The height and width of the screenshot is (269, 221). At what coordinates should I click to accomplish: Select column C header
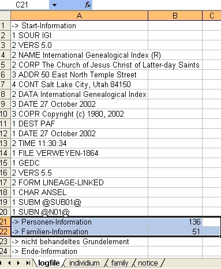(x=212, y=16)
